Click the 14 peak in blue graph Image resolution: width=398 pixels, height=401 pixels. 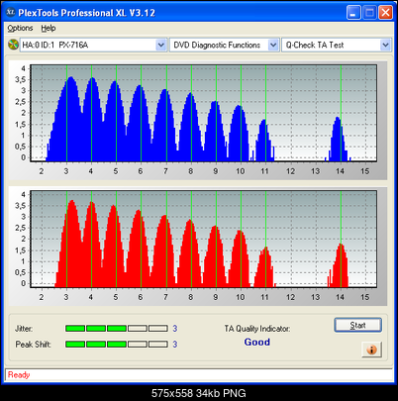[338, 139]
